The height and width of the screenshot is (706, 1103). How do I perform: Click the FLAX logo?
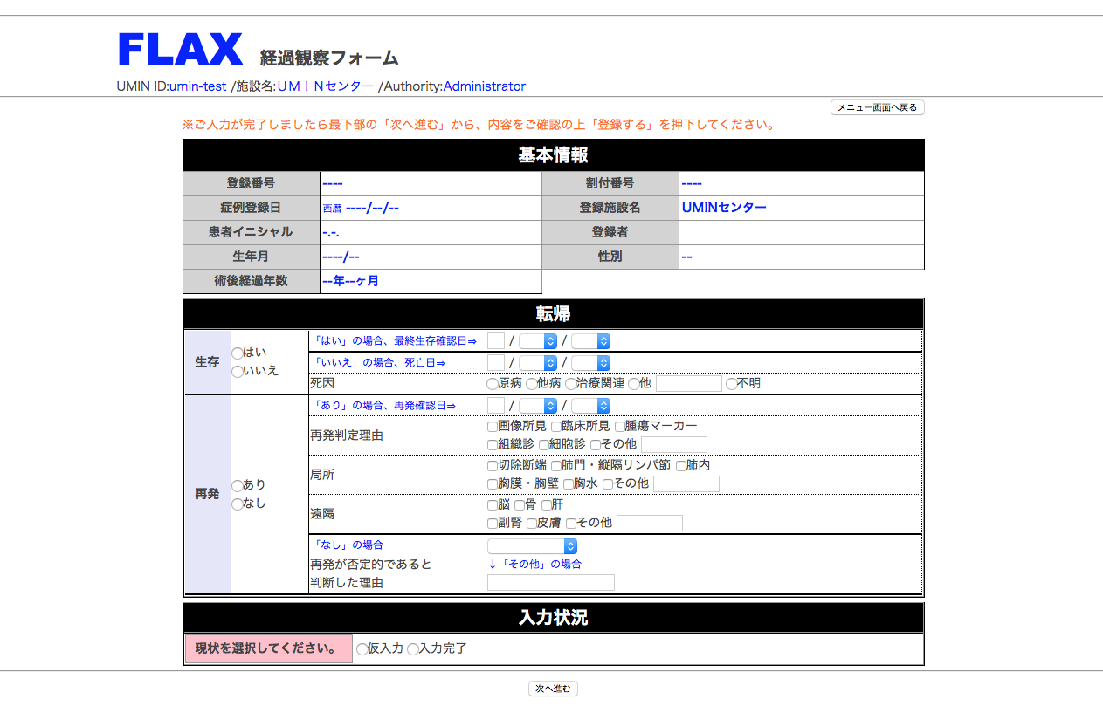coord(180,50)
